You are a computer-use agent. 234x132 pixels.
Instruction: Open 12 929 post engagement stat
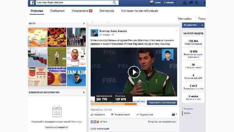coord(193,54)
